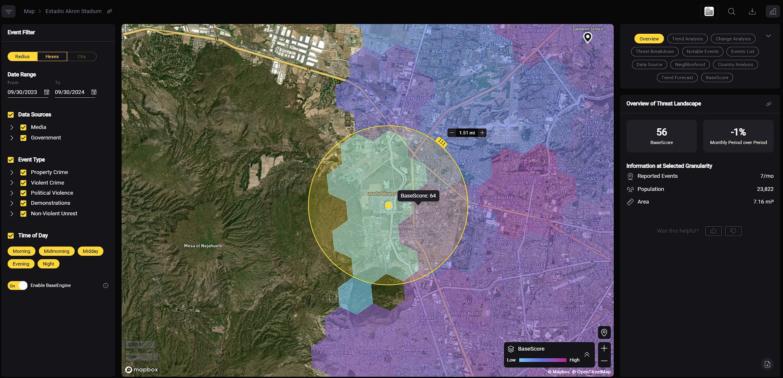This screenshot has width=783, height=378.
Task: Collapse the BaseScore legend panel
Action: pos(587,354)
